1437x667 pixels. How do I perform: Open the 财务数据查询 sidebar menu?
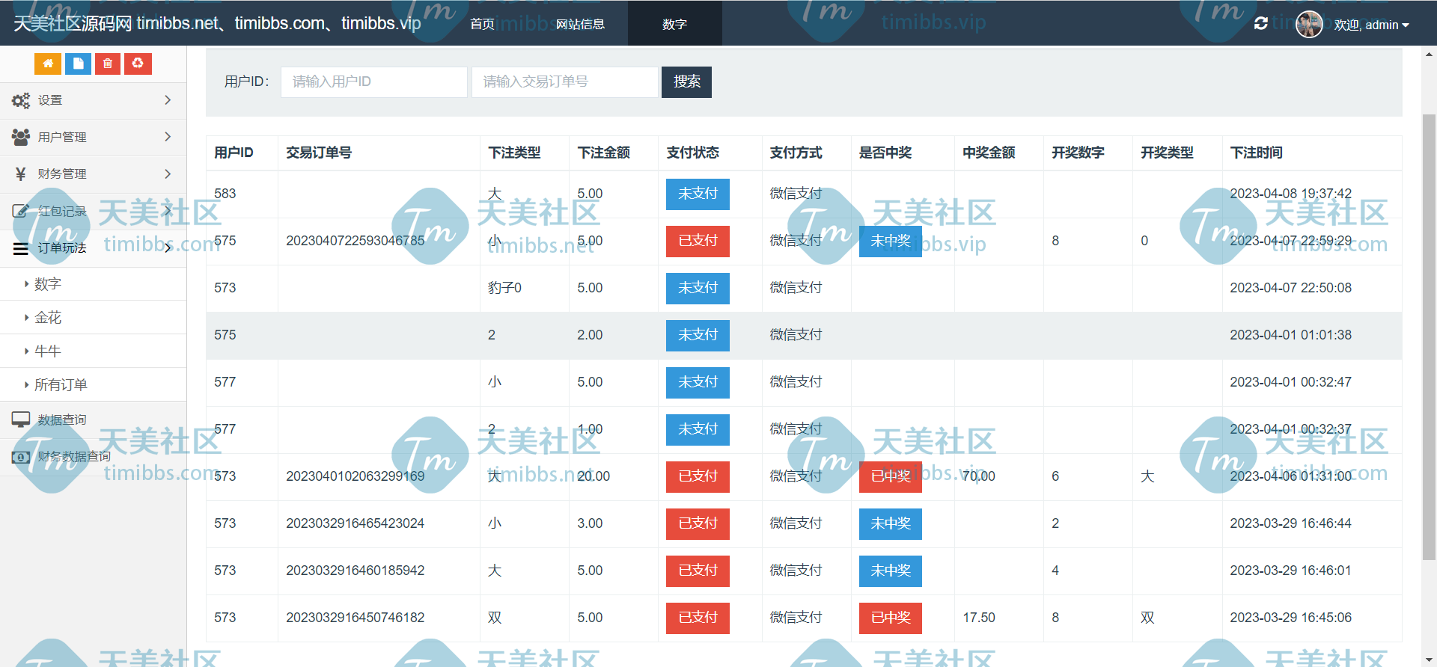coord(93,456)
